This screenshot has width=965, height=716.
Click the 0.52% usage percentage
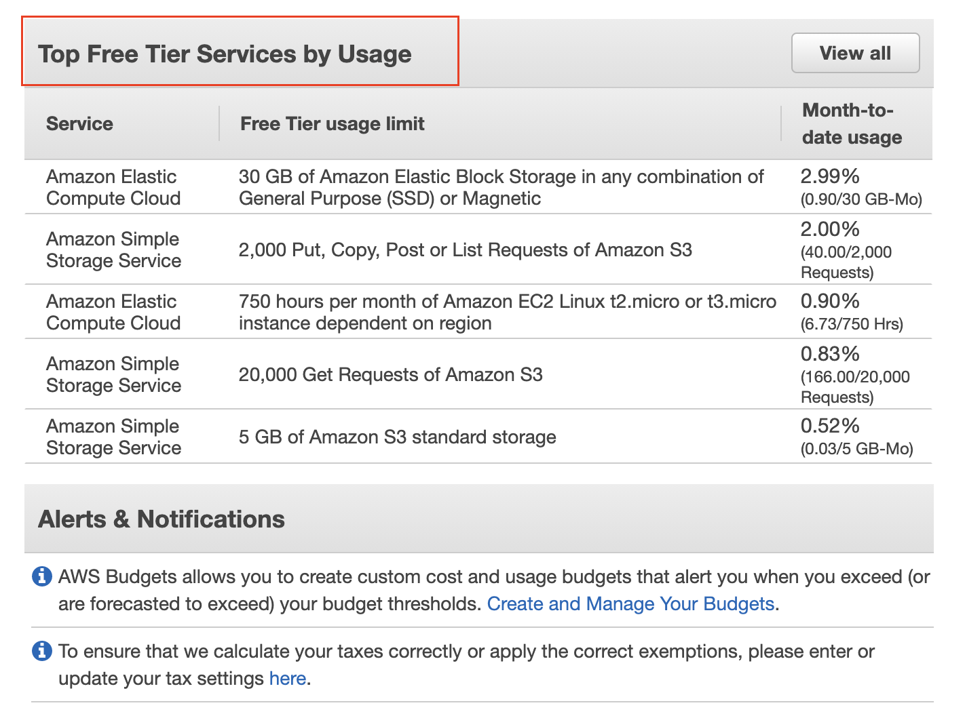pyautogui.click(x=829, y=426)
